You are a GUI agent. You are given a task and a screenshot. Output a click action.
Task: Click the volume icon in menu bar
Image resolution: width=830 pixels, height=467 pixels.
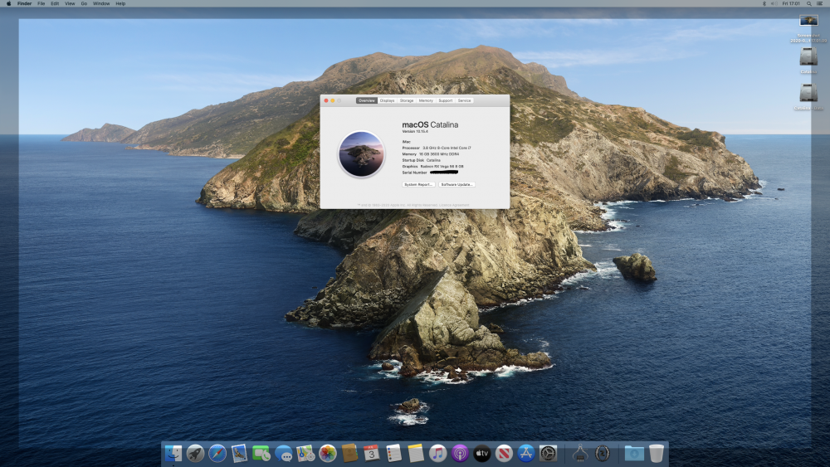pyautogui.click(x=774, y=3)
